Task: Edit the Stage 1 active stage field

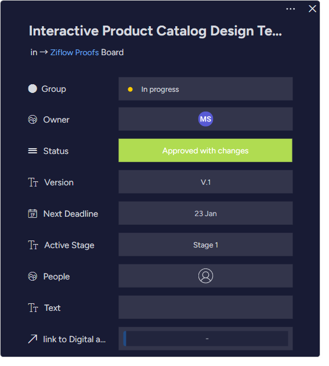Action: click(x=205, y=245)
